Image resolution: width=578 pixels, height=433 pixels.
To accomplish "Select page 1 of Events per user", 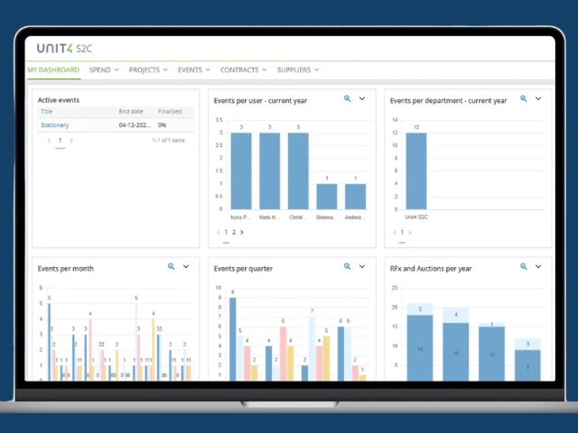I will point(226,233).
